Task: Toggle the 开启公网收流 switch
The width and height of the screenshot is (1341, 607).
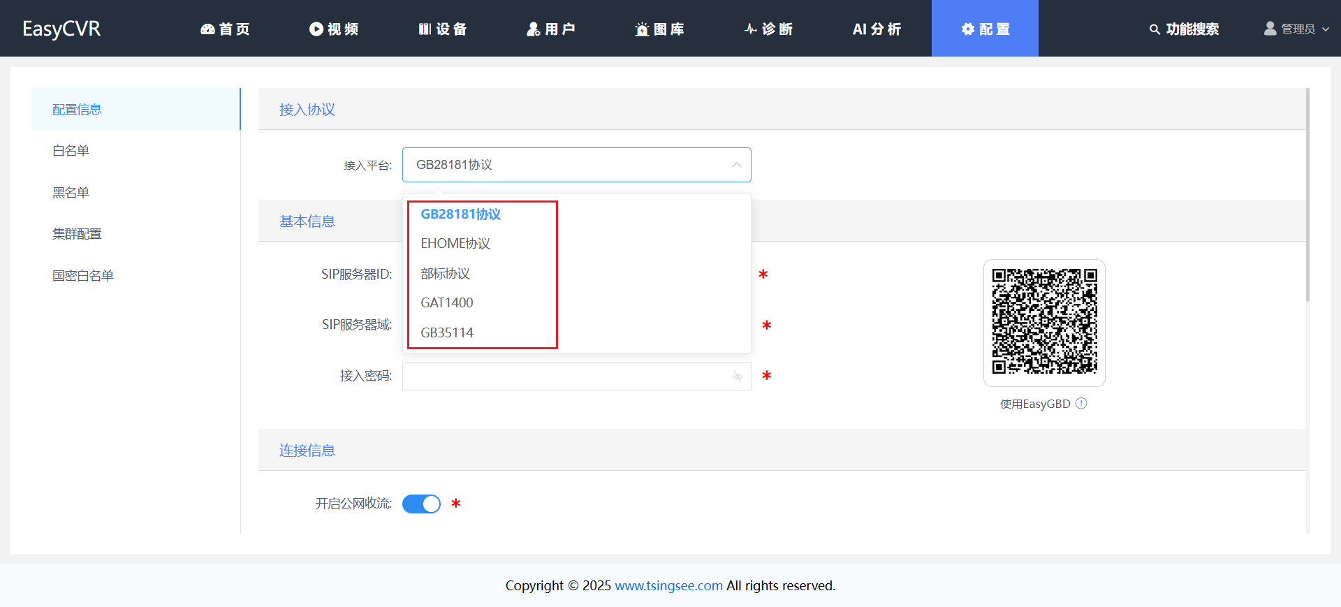Action: pyautogui.click(x=422, y=504)
